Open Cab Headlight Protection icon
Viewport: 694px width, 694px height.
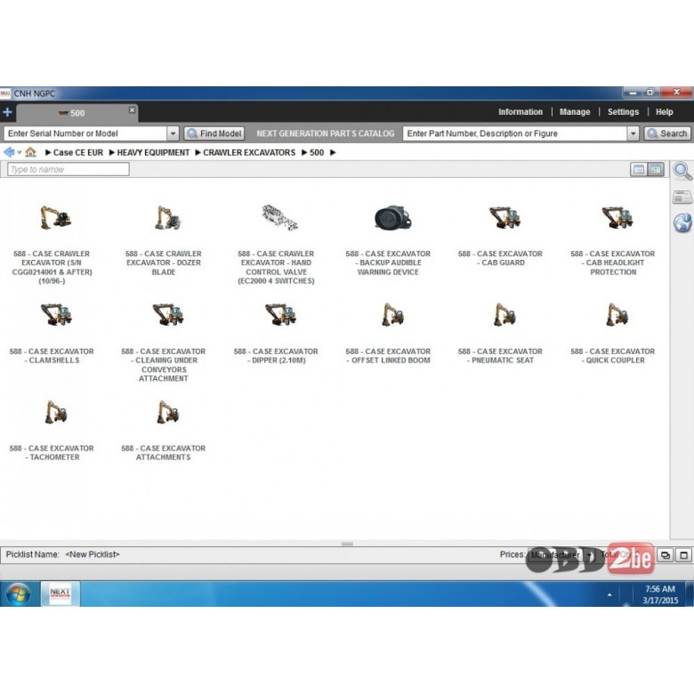617,218
